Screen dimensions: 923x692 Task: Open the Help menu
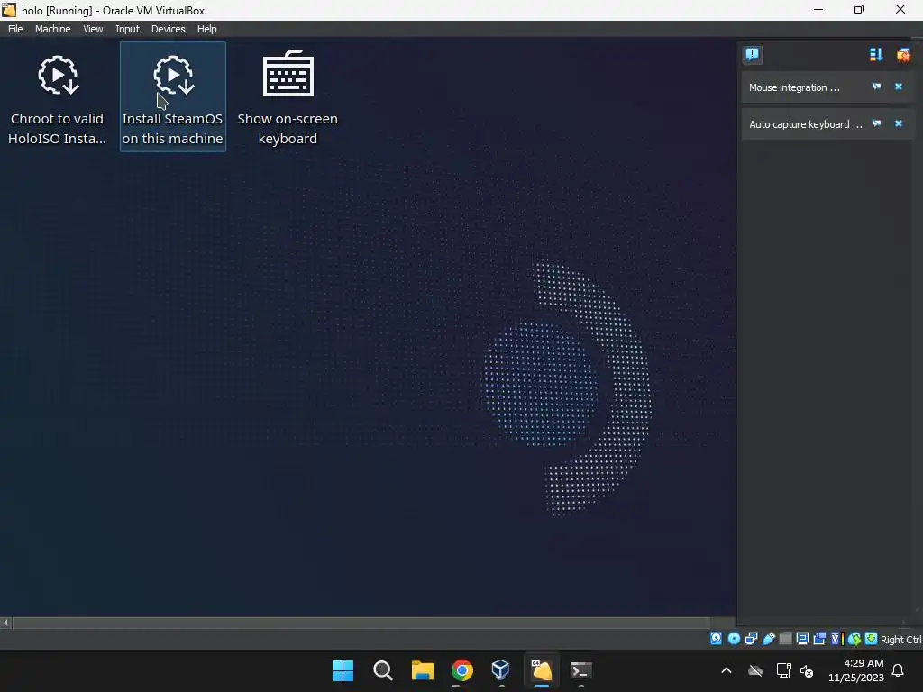(206, 29)
